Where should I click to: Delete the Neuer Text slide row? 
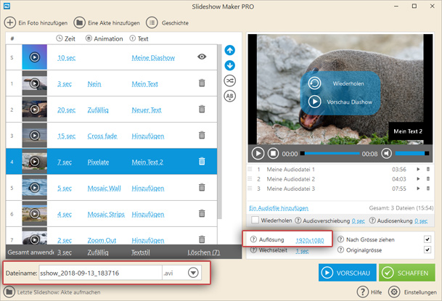202,109
